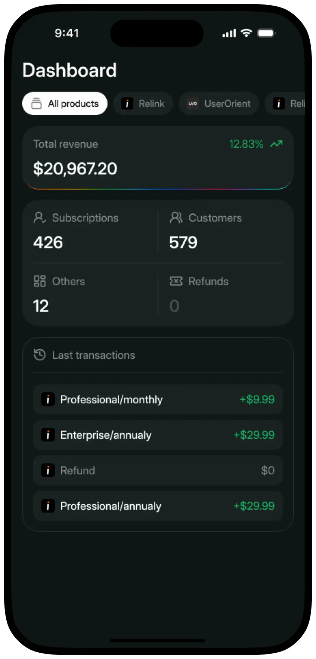Viewport: 316px width, 659px height.
Task: Click the products icon inside All products chip
Action: pyautogui.click(x=36, y=103)
